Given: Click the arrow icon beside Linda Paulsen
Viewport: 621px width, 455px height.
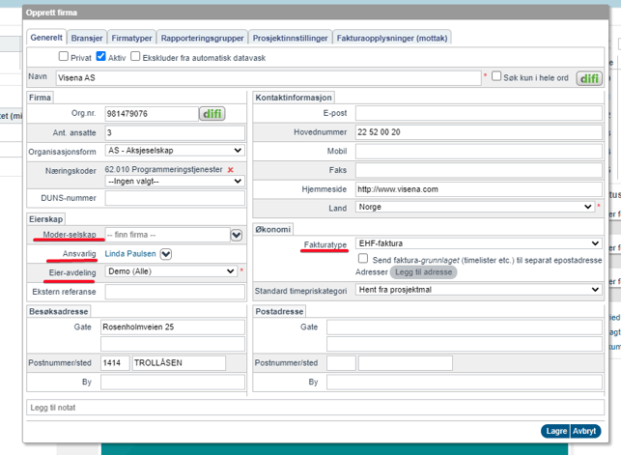Looking at the screenshot, I should click(166, 254).
